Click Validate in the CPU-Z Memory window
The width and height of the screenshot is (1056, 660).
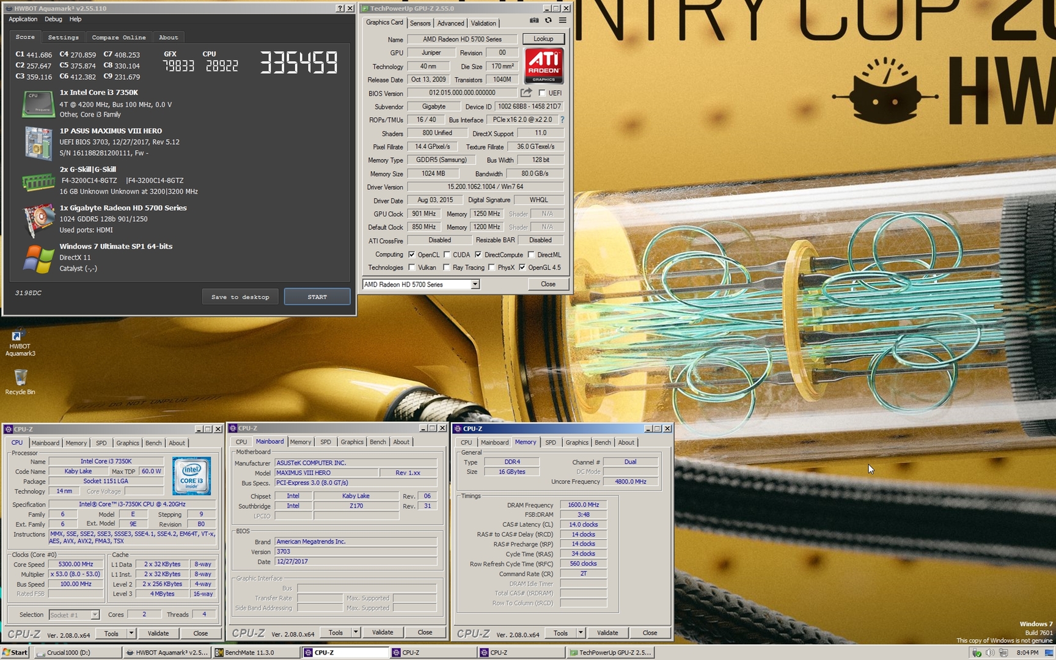pyautogui.click(x=607, y=632)
